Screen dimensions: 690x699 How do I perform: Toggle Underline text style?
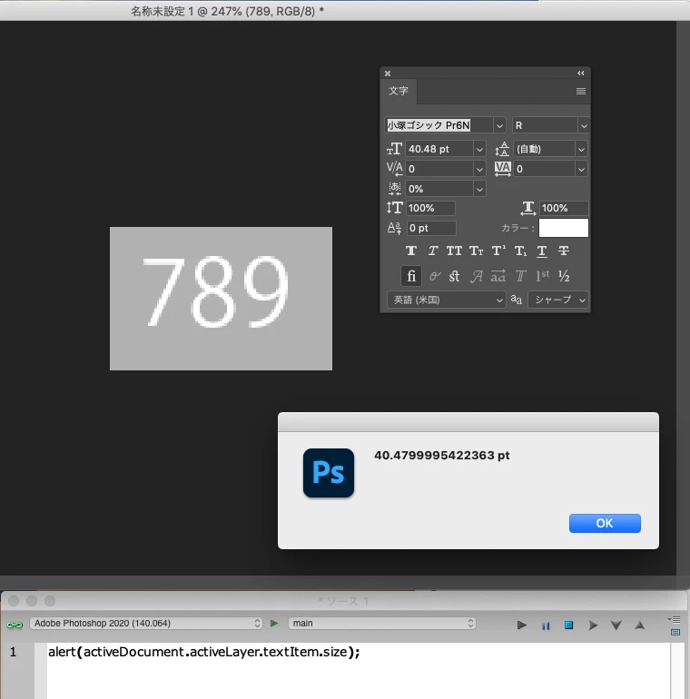[x=542, y=251]
